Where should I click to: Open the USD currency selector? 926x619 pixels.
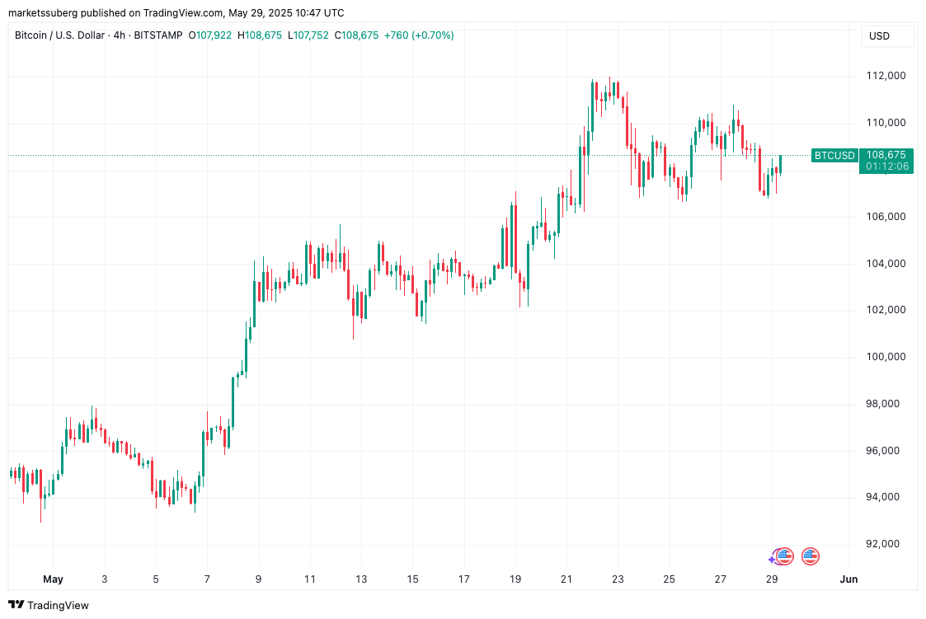[x=880, y=36]
